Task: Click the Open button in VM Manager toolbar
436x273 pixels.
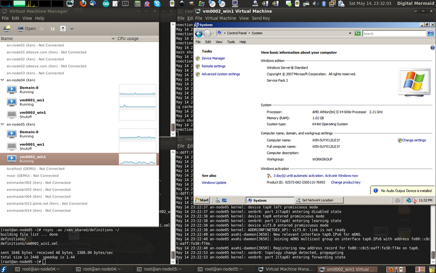Action: tap(27, 29)
